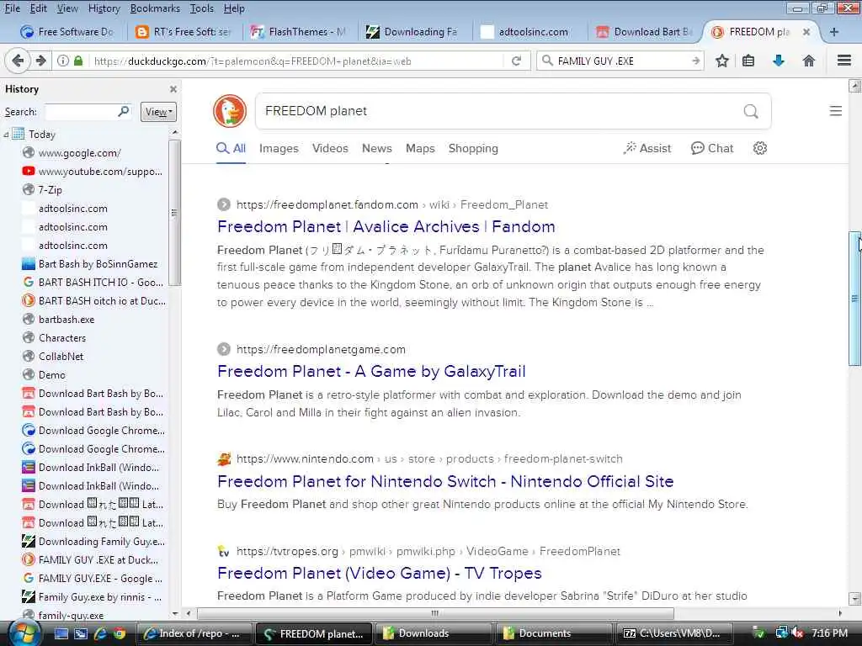Open the Bookmarks menu

(155, 8)
